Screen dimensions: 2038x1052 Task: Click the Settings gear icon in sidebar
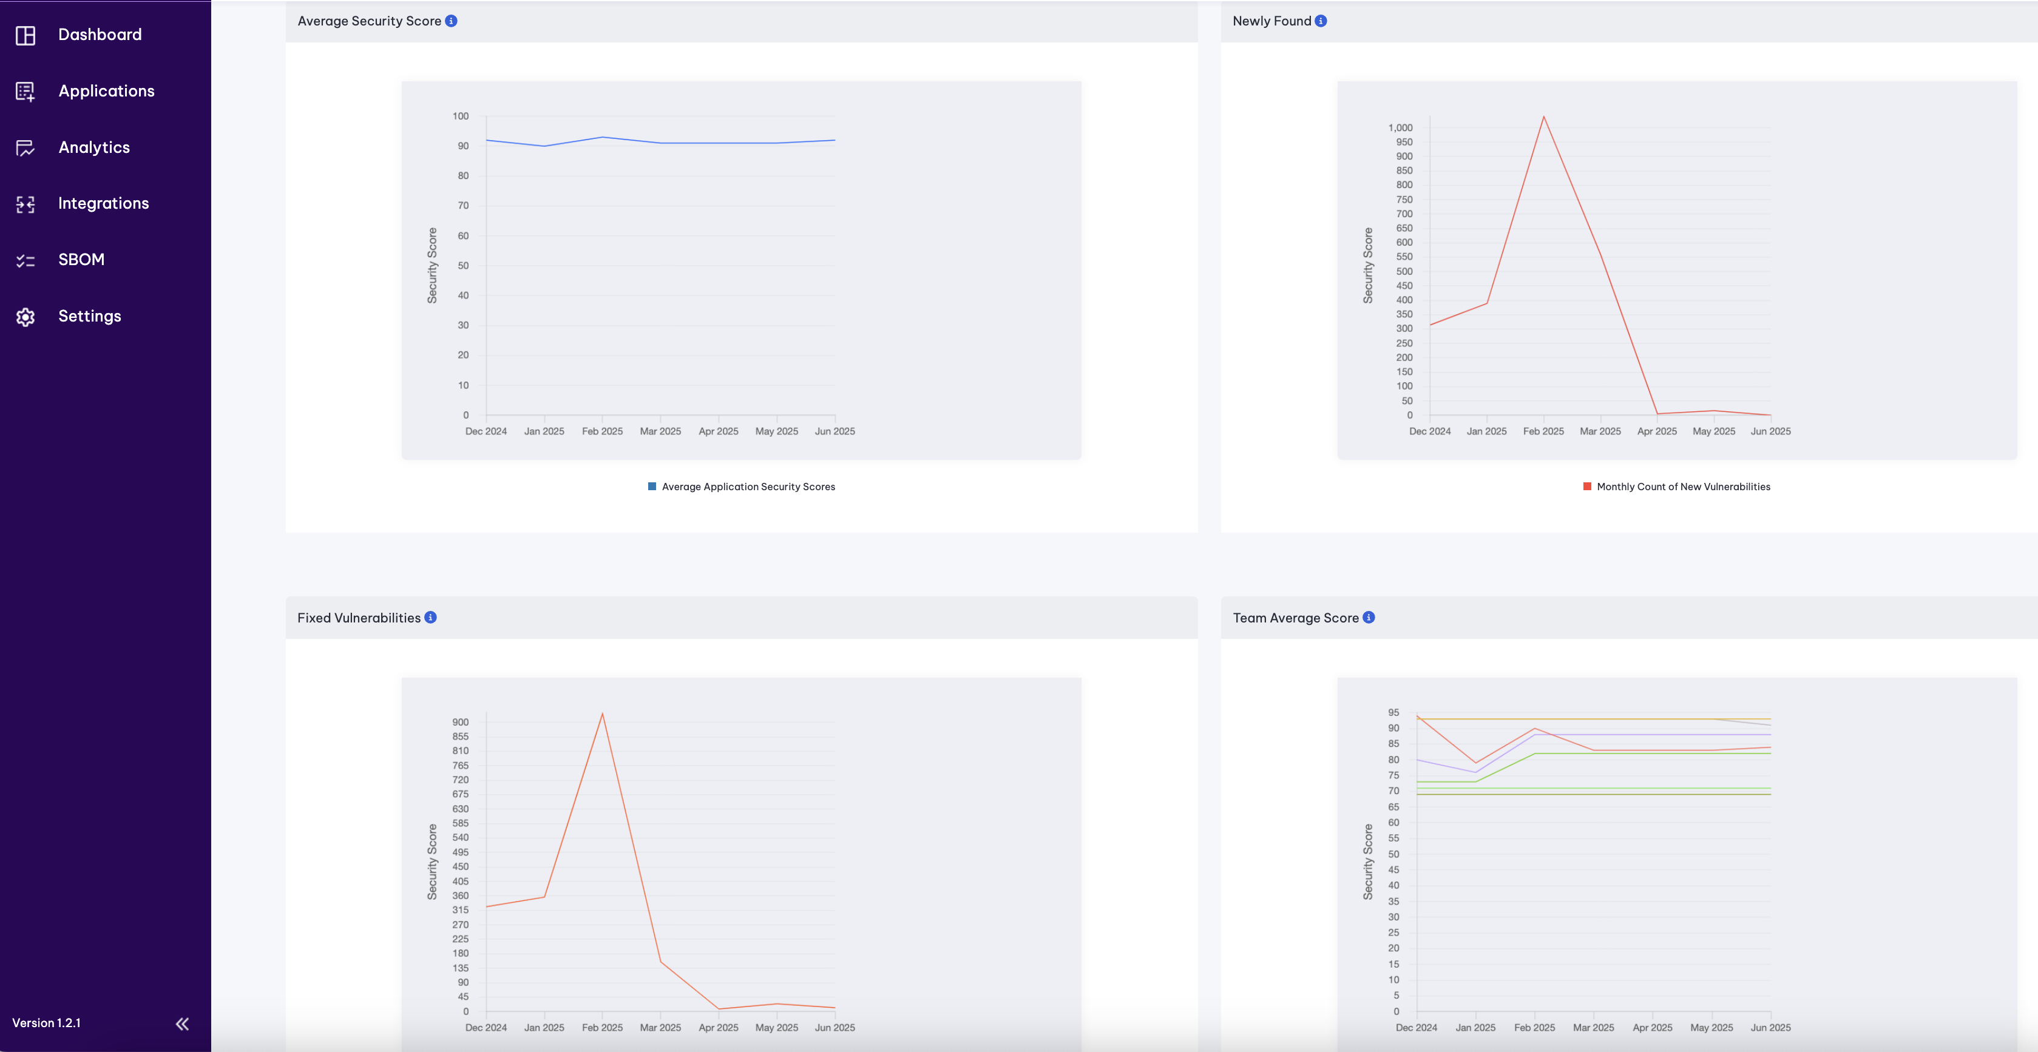tap(25, 317)
